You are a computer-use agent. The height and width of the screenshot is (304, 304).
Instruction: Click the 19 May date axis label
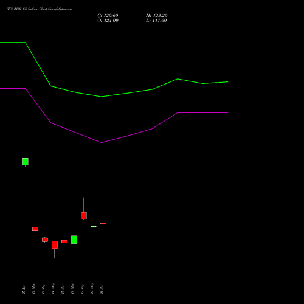(82, 289)
